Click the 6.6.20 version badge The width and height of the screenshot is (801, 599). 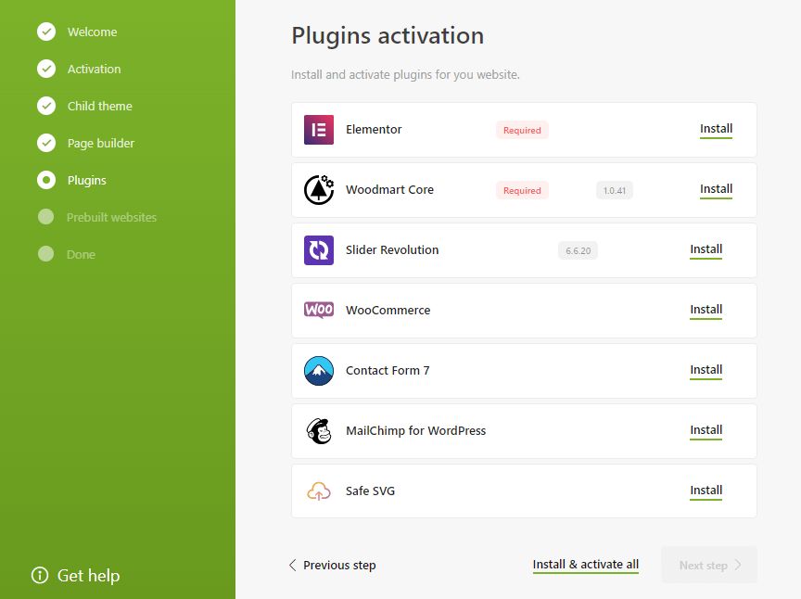[578, 251]
